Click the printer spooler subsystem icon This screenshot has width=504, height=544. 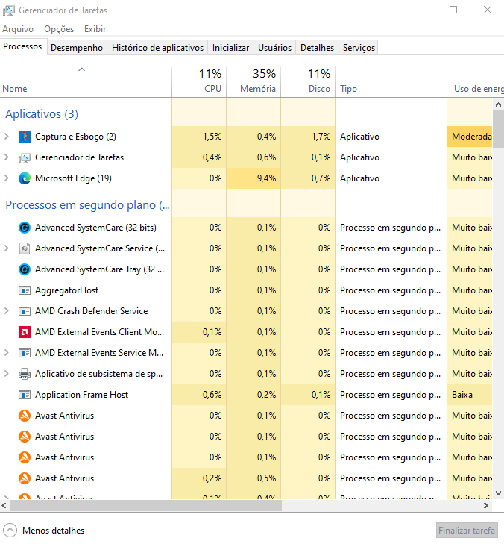coord(25,374)
